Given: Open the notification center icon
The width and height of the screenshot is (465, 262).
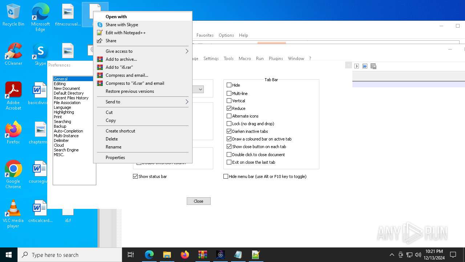Looking at the screenshot, I should pos(453,255).
